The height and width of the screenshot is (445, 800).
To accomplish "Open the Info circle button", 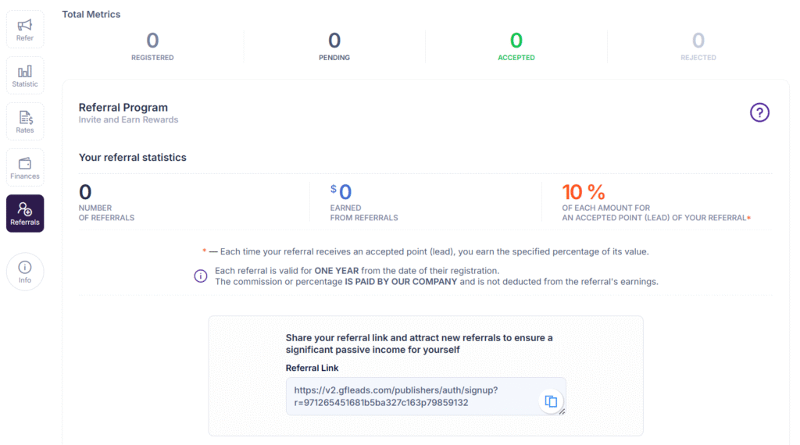I will pyautogui.click(x=25, y=272).
